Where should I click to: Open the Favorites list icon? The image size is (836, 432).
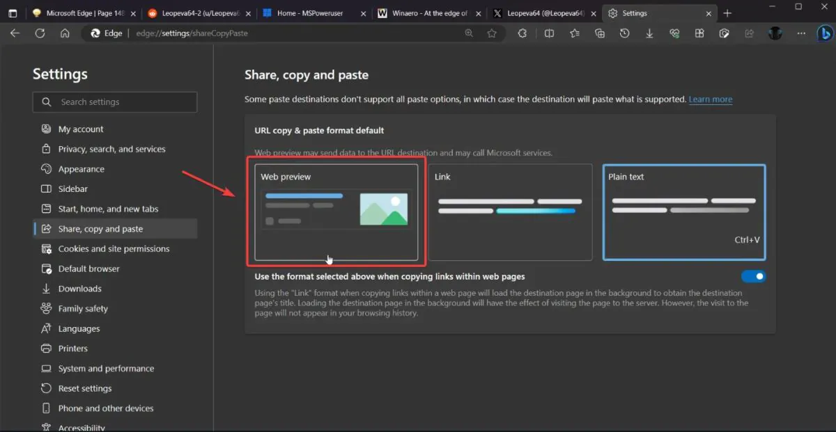(x=574, y=33)
